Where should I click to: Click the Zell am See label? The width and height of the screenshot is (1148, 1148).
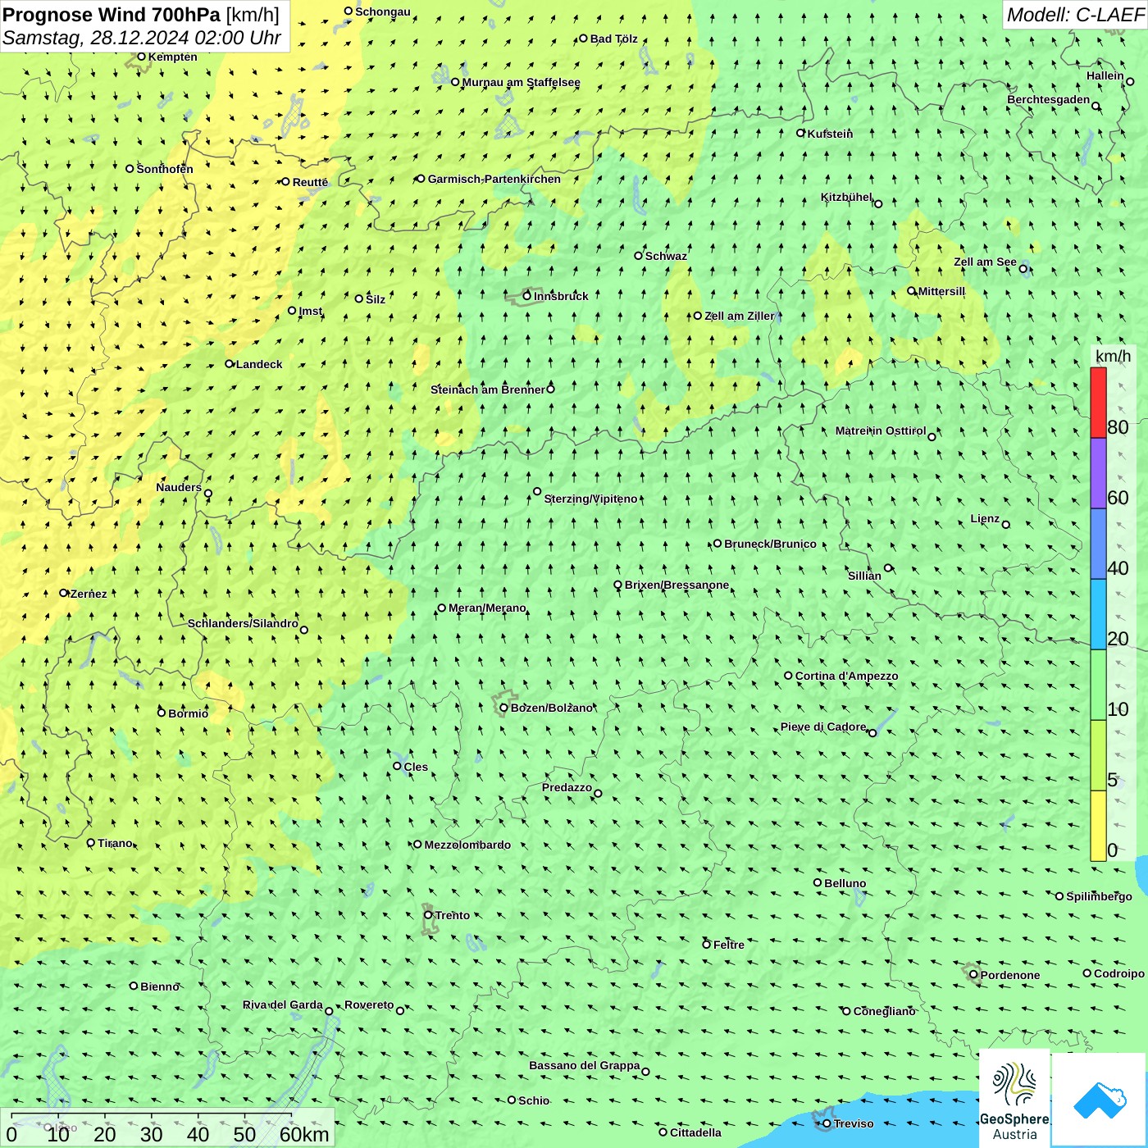click(985, 262)
